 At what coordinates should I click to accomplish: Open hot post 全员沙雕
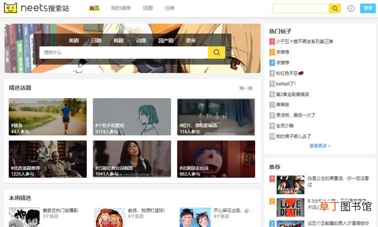click(x=285, y=126)
